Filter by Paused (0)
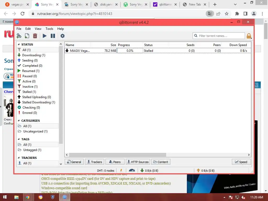The image size is (268, 201). click(x=38, y=76)
